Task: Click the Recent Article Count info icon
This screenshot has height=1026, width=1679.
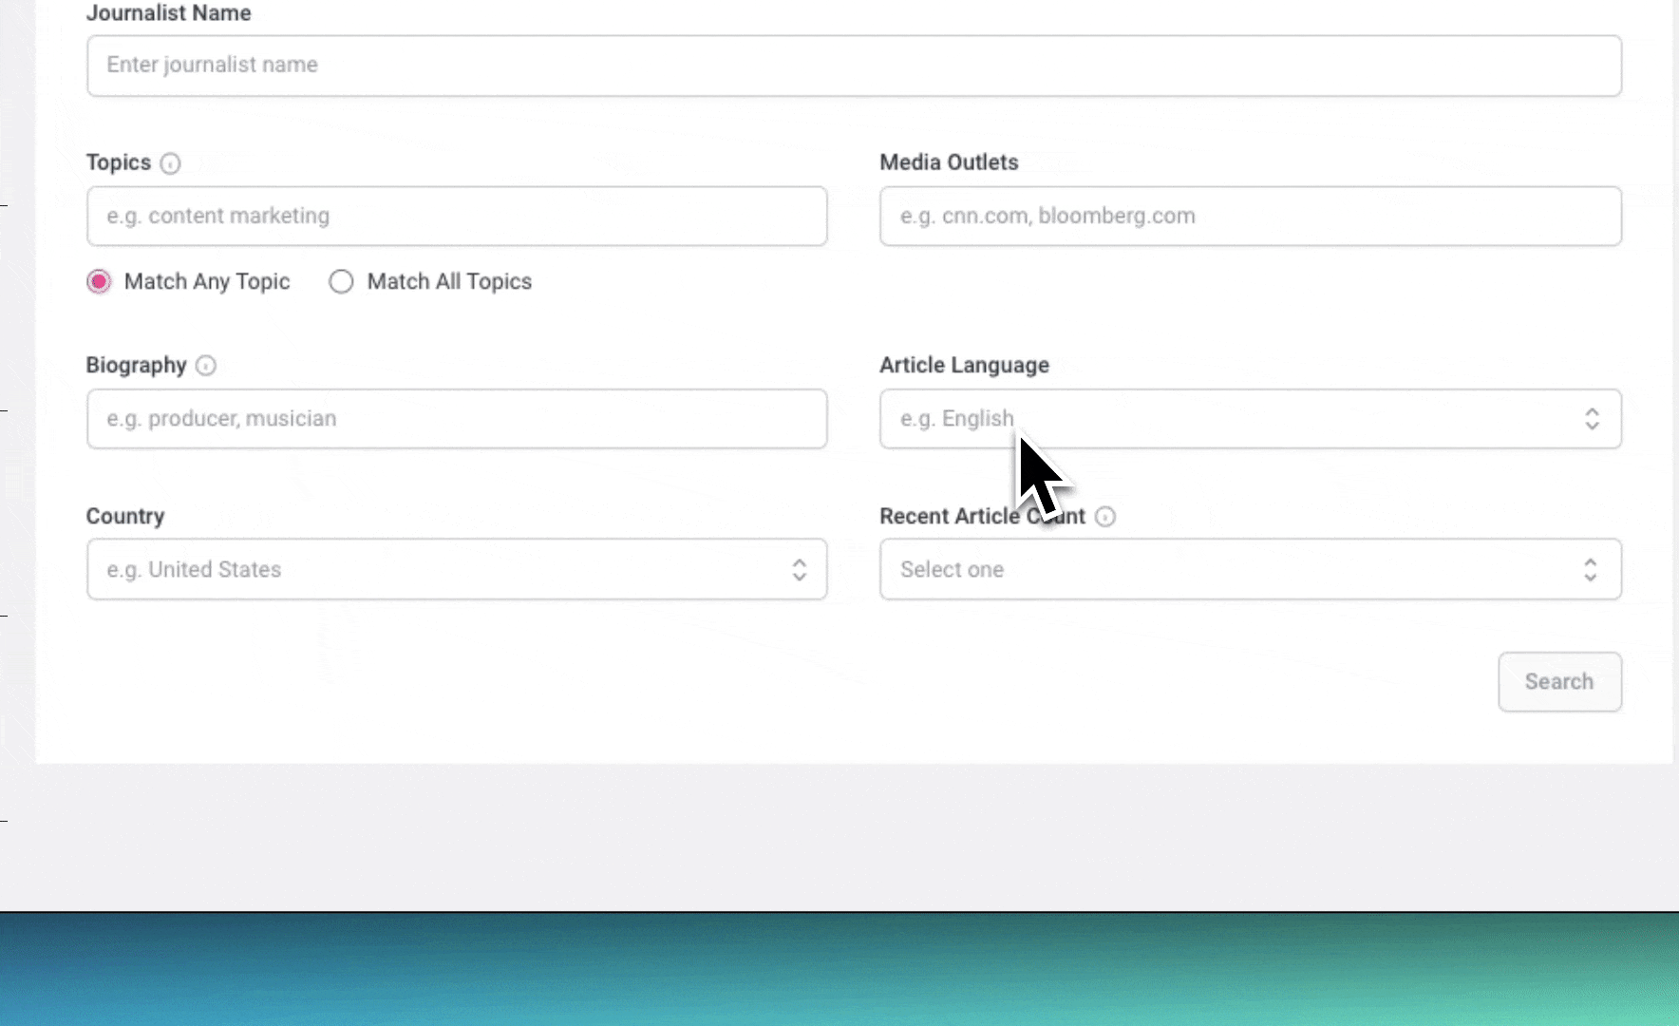Action: [1105, 517]
